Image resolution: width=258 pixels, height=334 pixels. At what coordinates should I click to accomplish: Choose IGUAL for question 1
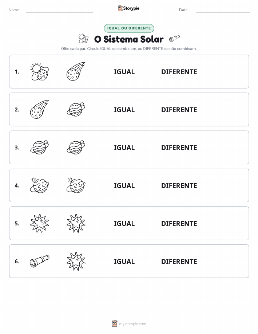[x=124, y=72]
